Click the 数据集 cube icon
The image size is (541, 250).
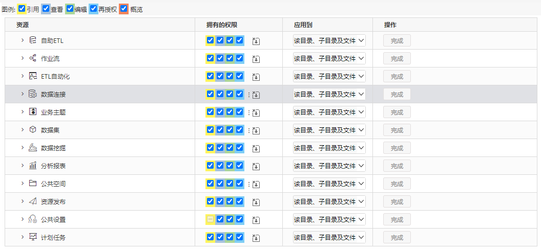pos(33,130)
